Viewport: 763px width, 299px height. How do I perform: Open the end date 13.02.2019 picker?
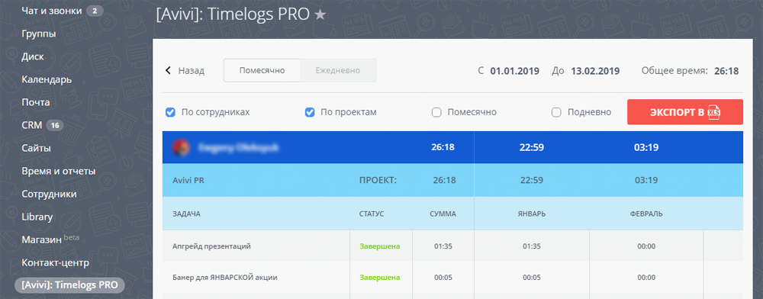pyautogui.click(x=595, y=71)
